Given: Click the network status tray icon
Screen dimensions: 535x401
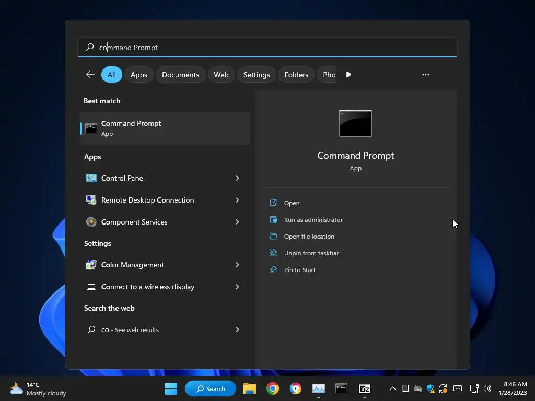Looking at the screenshot, I should pyautogui.click(x=473, y=388).
